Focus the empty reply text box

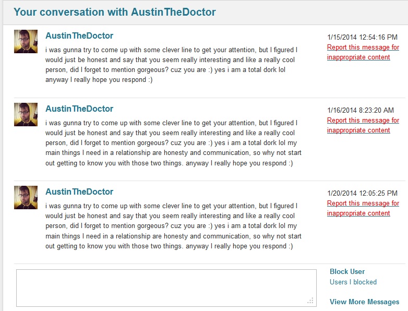[x=166, y=288]
